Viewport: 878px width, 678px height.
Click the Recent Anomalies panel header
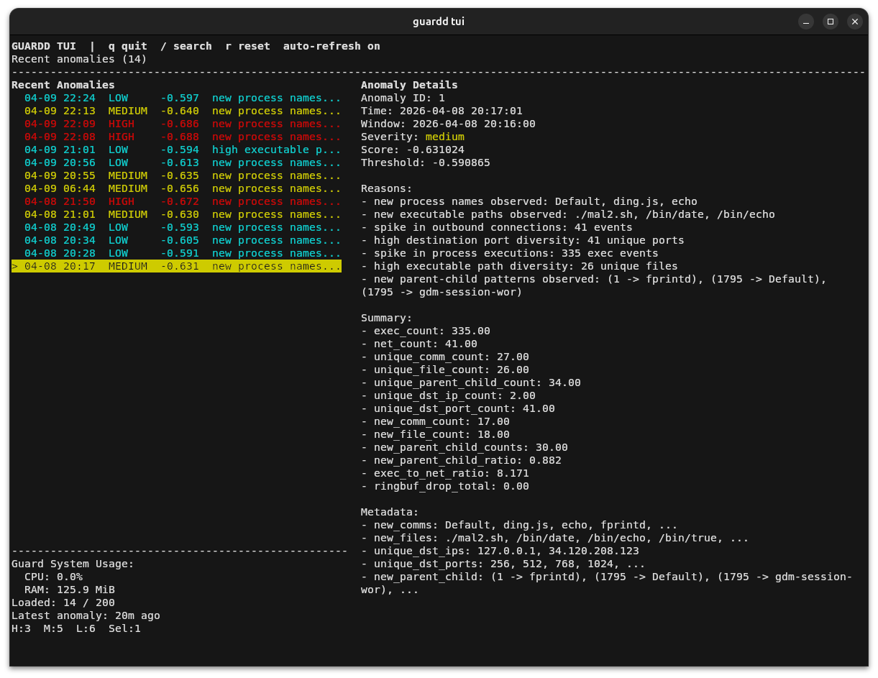coord(63,85)
